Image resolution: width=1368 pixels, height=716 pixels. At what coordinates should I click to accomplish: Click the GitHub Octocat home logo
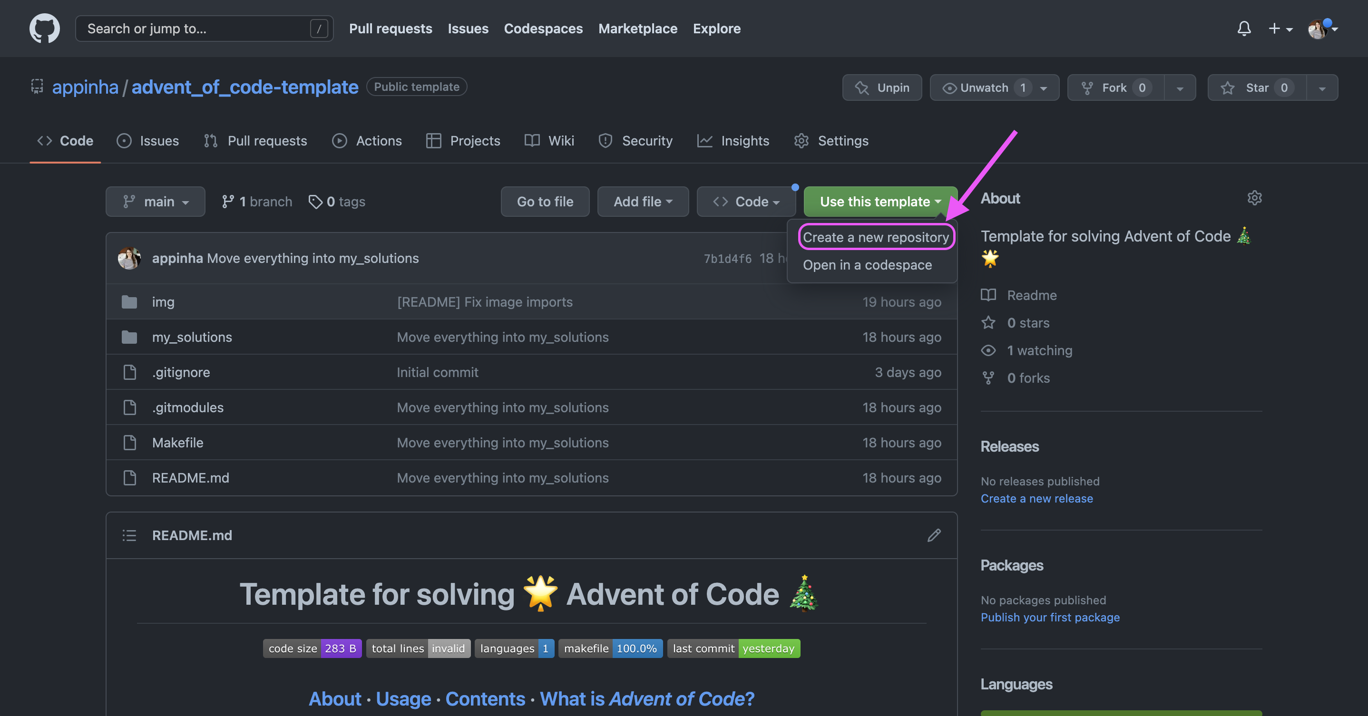(44, 28)
